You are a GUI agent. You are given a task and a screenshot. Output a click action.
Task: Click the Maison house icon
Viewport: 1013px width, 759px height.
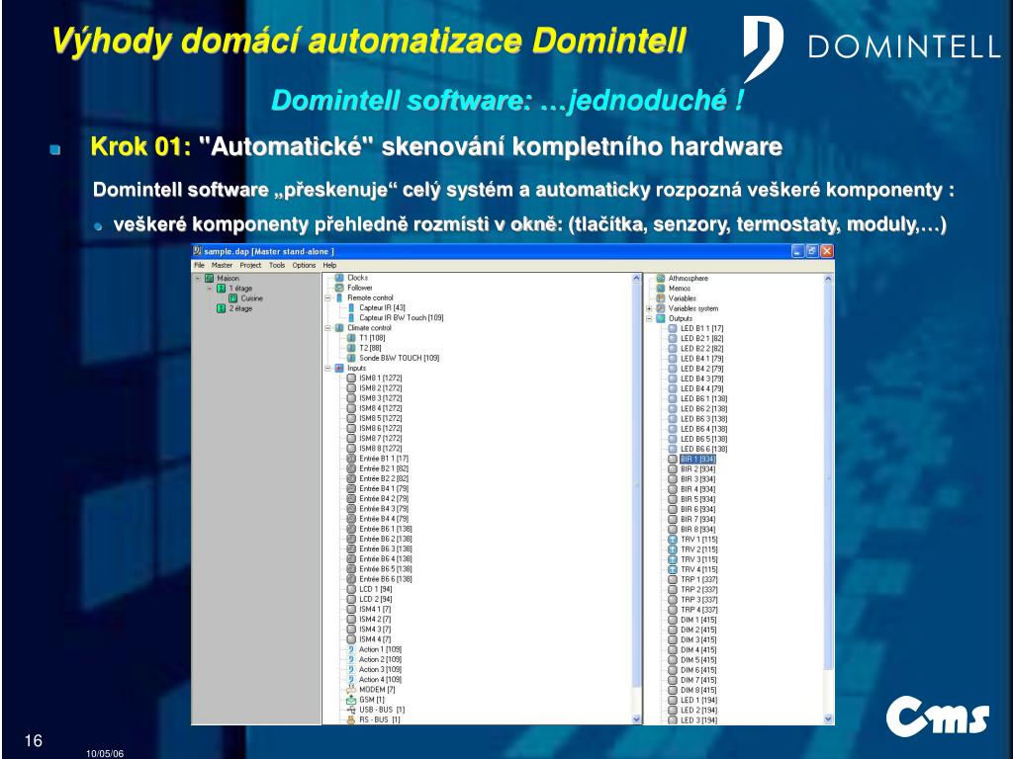pos(210,278)
